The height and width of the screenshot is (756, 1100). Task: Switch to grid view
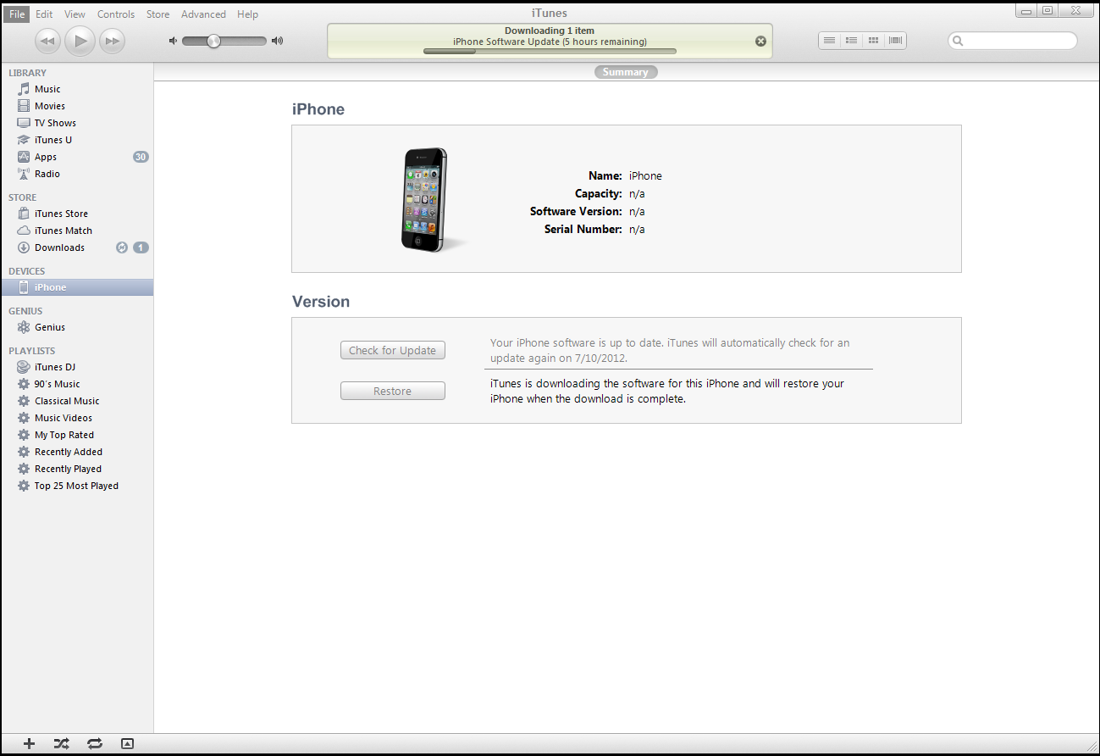point(874,40)
